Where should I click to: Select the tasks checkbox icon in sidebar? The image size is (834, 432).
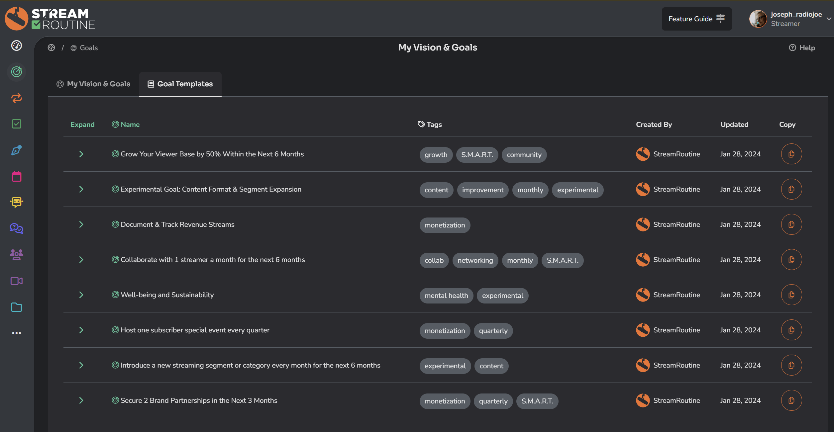click(x=16, y=124)
